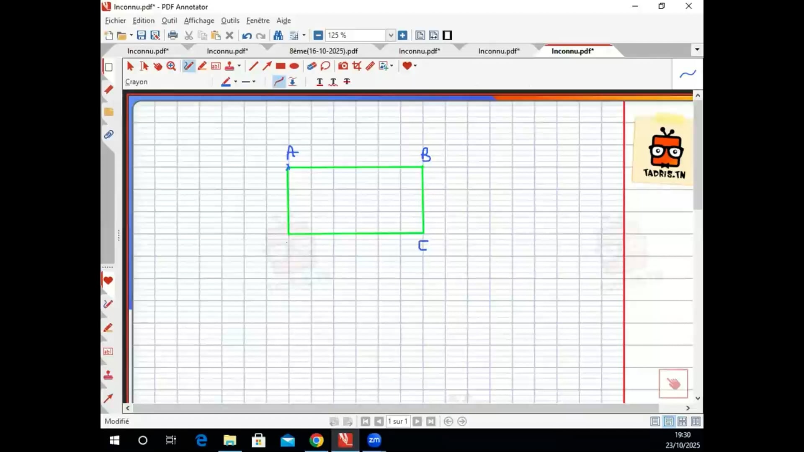Toggle the Pen tool in toolbar

click(x=188, y=66)
